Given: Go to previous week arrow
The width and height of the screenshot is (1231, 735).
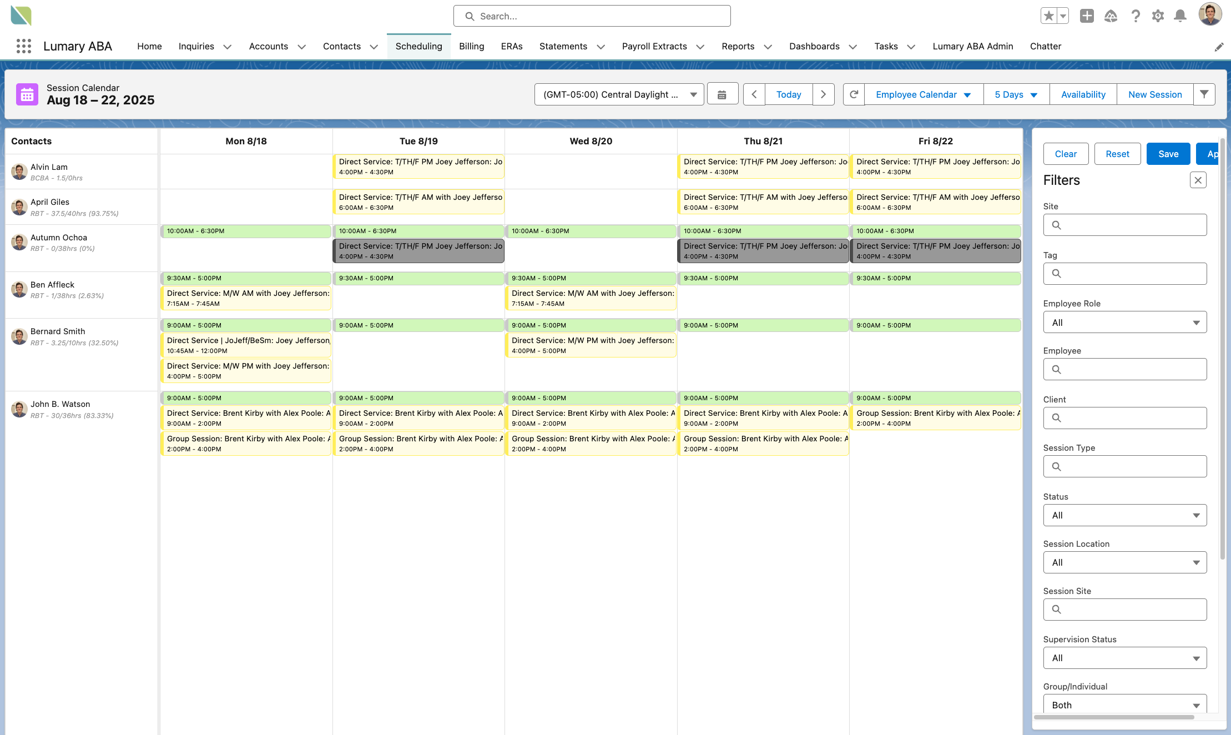Looking at the screenshot, I should [x=754, y=94].
